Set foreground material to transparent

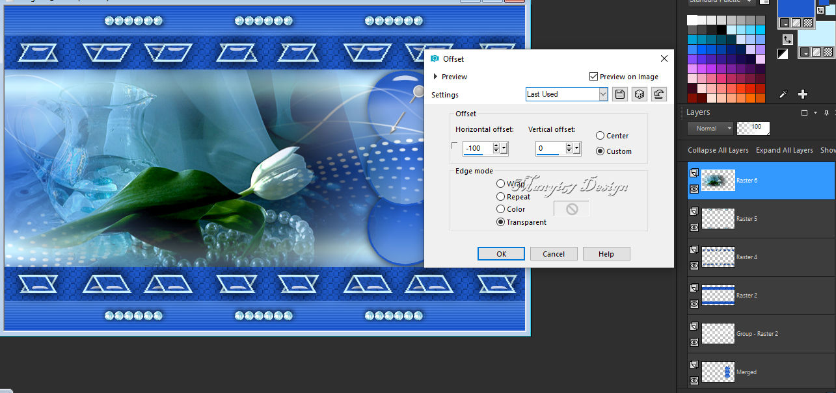tap(807, 23)
